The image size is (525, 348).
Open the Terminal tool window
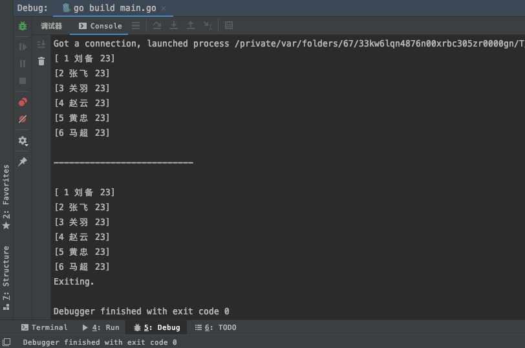44,327
